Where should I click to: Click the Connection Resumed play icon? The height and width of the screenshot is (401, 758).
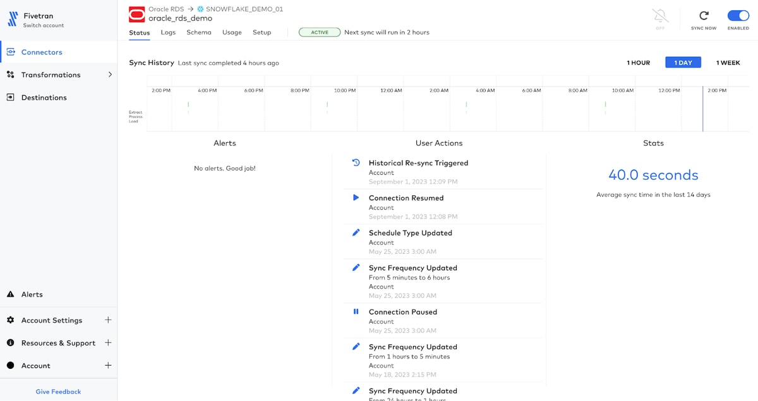(356, 198)
